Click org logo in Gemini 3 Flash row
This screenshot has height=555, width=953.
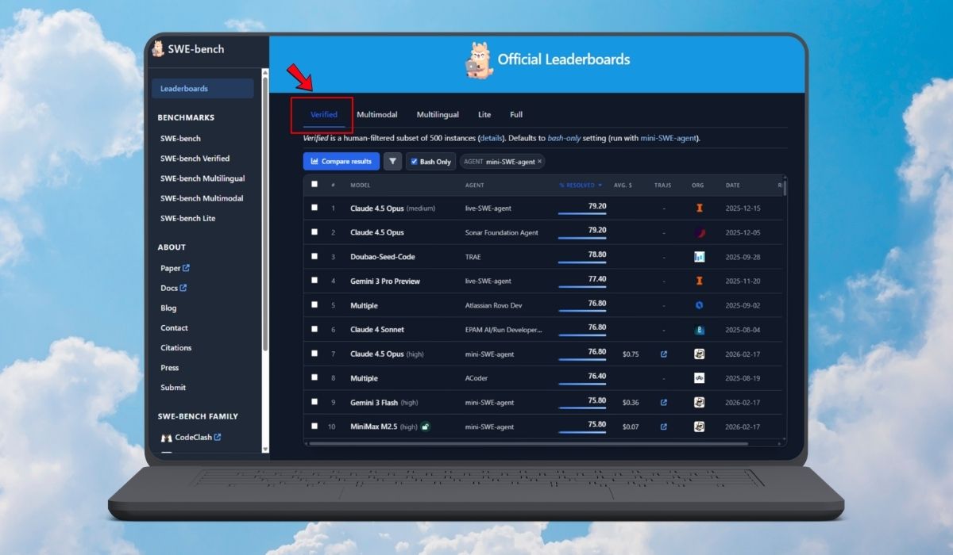[x=699, y=403]
